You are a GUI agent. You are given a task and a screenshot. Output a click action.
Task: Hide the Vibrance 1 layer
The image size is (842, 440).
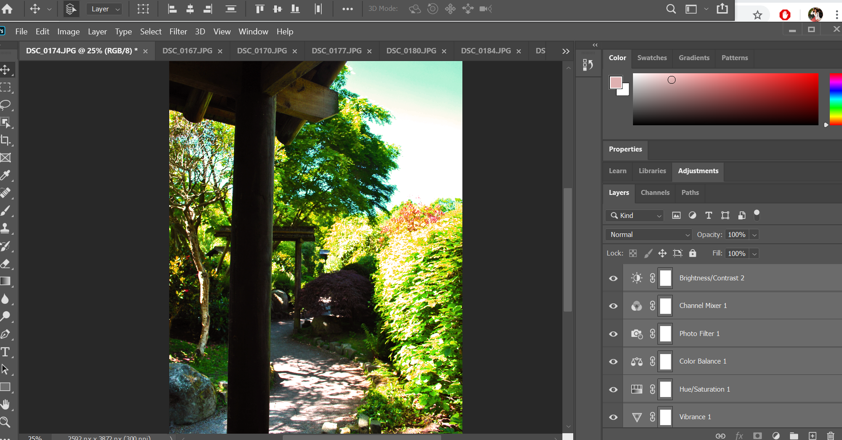(613, 417)
